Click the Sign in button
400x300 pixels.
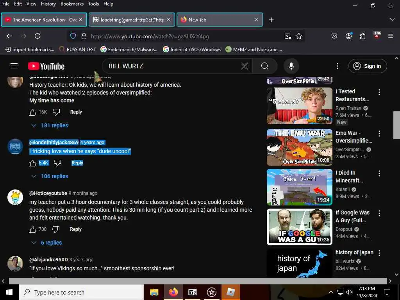(368, 66)
